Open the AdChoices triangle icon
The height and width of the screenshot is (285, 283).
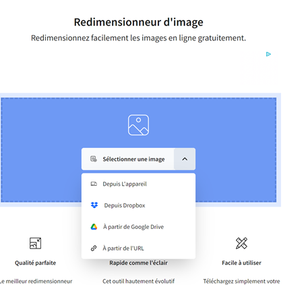pos(268,54)
